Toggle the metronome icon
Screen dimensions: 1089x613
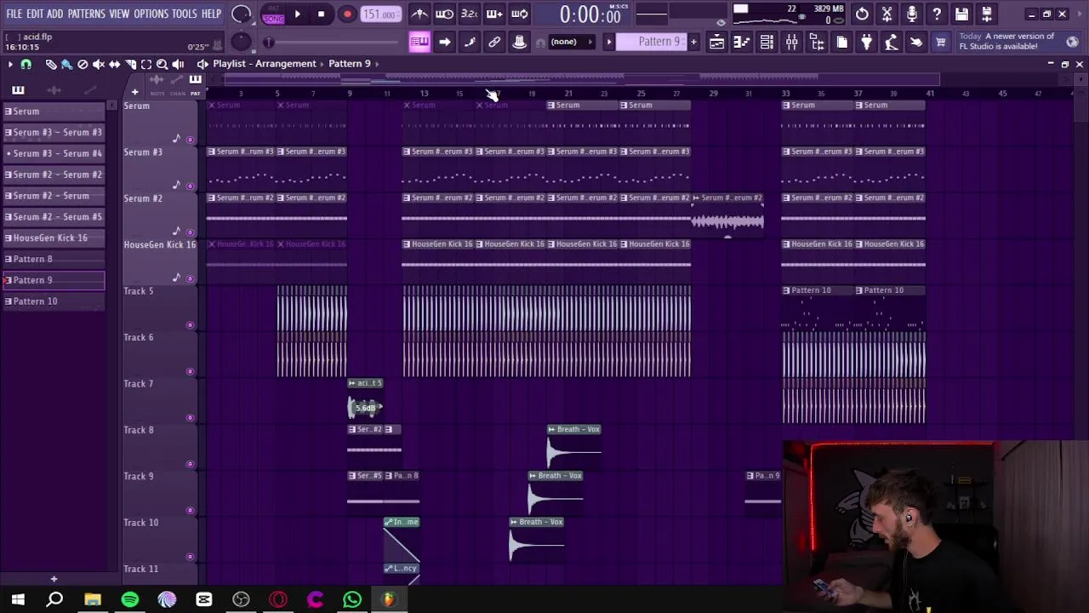pos(419,14)
